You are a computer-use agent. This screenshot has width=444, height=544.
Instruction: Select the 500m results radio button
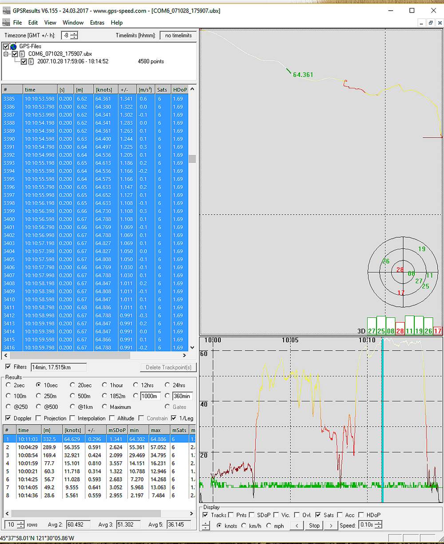(73, 396)
